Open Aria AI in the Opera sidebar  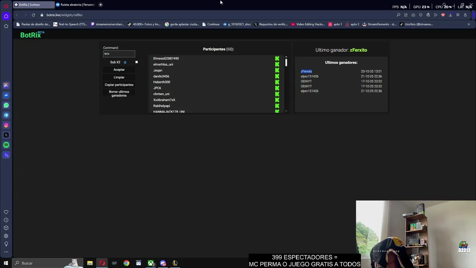click(x=6, y=85)
